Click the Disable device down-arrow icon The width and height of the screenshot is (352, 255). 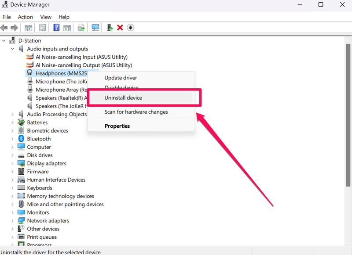coord(130,28)
